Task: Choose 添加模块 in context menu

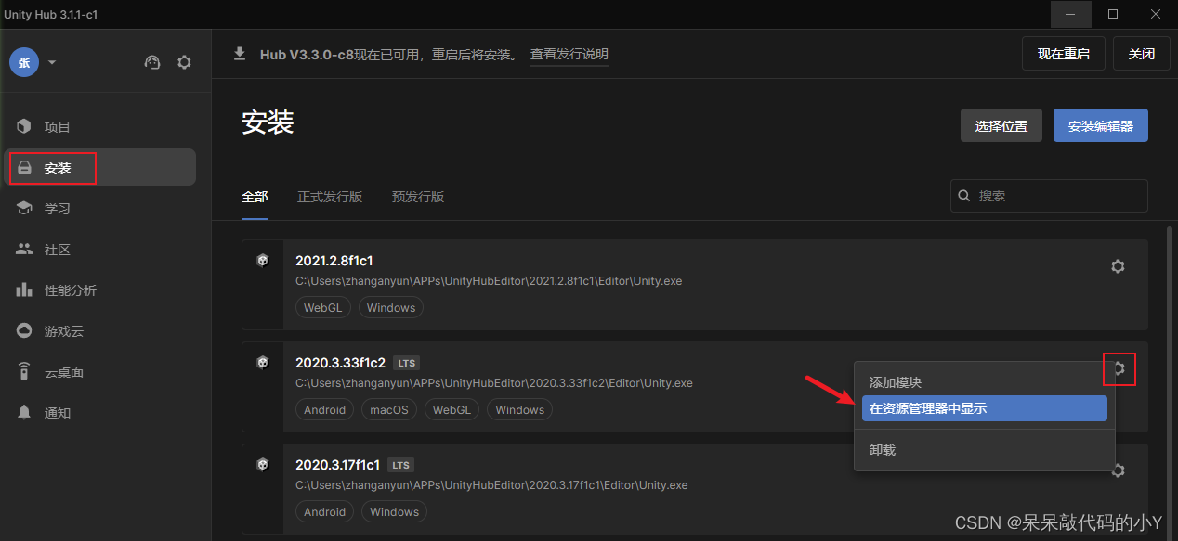Action: [985, 382]
